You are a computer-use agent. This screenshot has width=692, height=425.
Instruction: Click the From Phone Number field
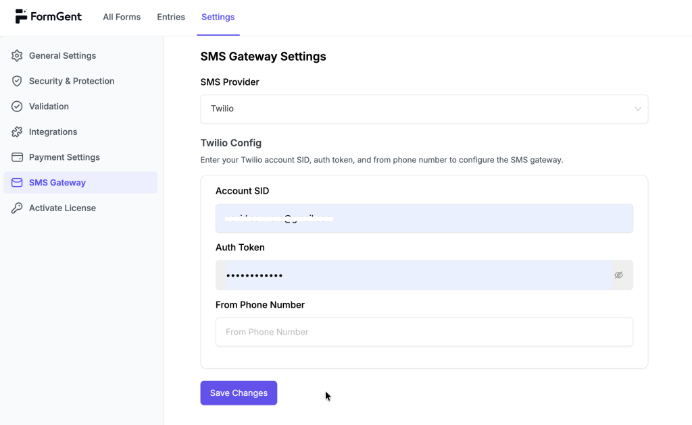(424, 332)
